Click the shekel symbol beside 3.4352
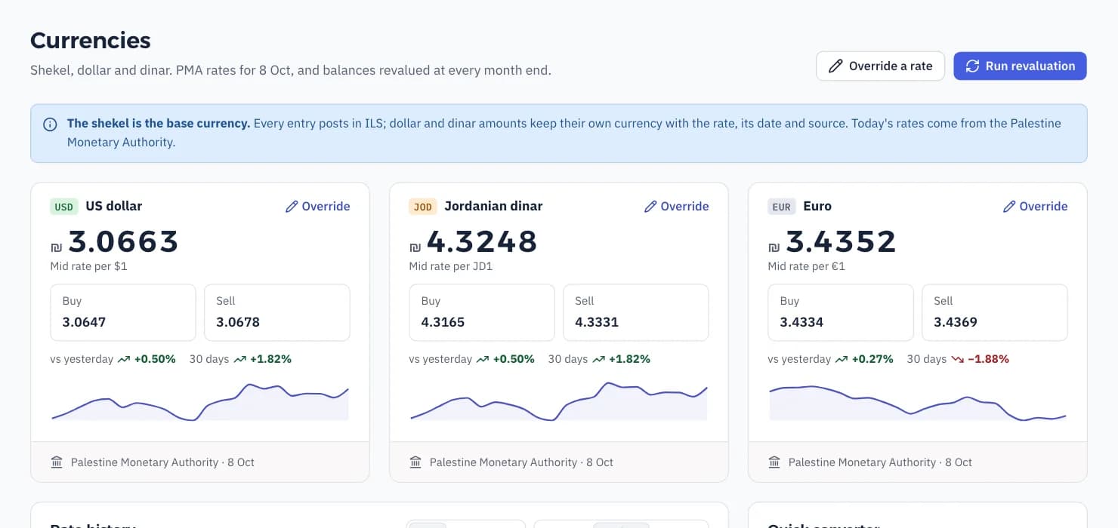1118x528 pixels. click(774, 247)
